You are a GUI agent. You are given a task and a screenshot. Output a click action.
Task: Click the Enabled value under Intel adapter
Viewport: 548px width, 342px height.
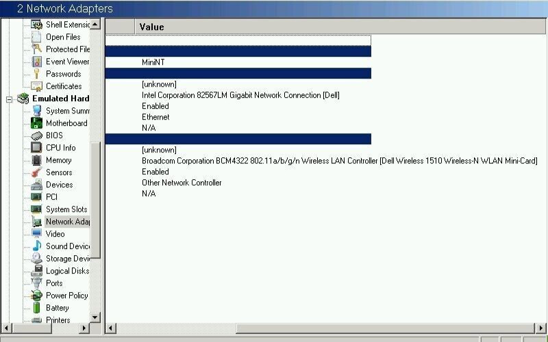(155, 106)
